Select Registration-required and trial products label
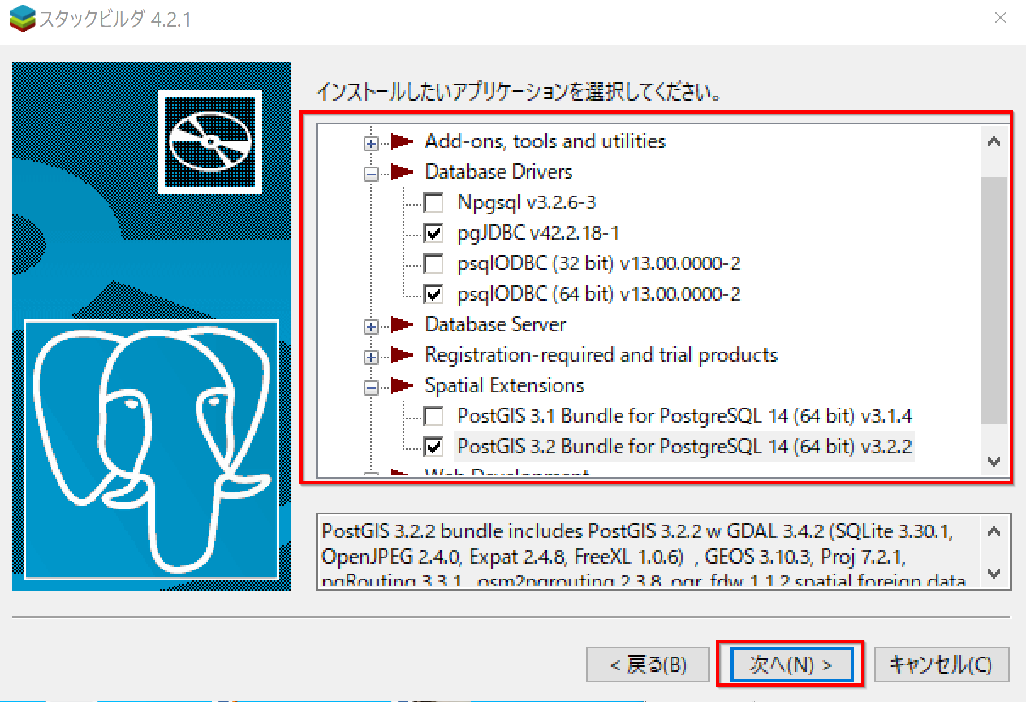 pos(601,354)
